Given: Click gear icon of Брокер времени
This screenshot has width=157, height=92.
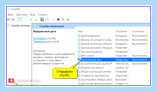Looking at the screenshot, I should pyautogui.click(x=79, y=36).
